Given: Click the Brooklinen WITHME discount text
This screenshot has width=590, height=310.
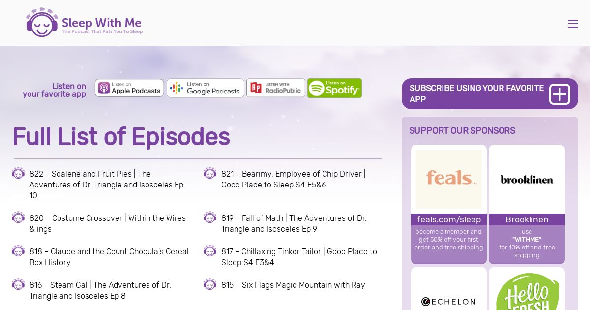Looking at the screenshot, I should (x=527, y=244).
